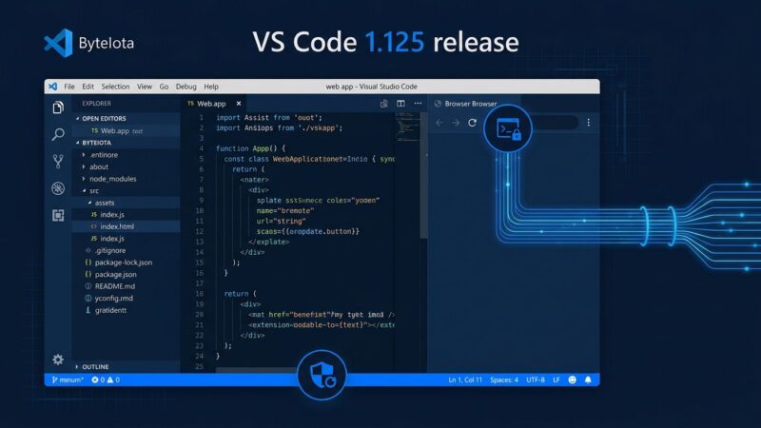Open the Debug menu

pyautogui.click(x=185, y=87)
